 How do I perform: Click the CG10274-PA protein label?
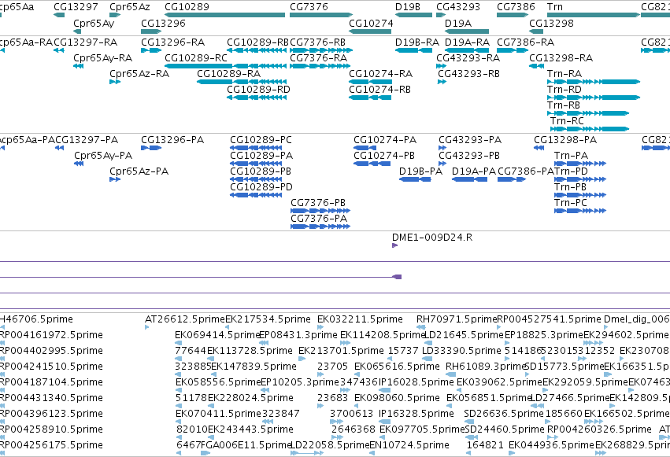point(385,140)
